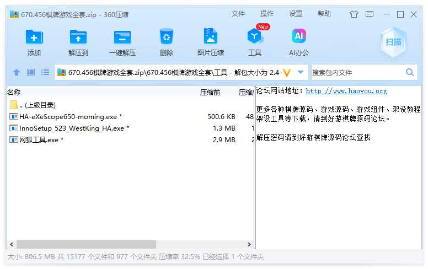
Task: Expand the address path dropdown arrow
Action: point(301,72)
